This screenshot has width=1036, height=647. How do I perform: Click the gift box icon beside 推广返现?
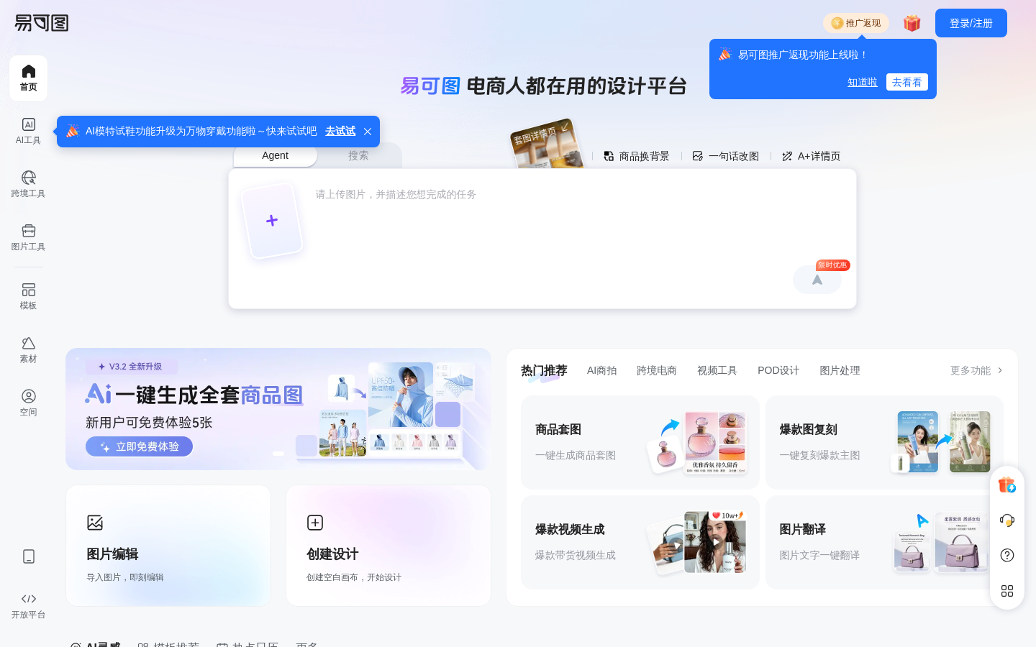912,23
